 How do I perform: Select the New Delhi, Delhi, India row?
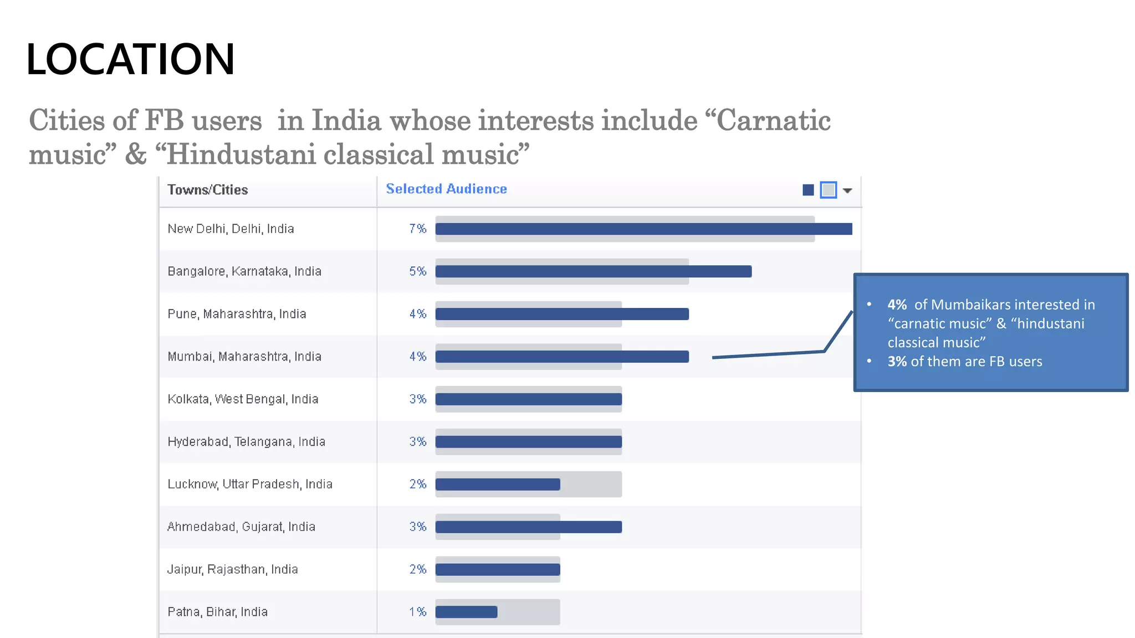pos(231,229)
